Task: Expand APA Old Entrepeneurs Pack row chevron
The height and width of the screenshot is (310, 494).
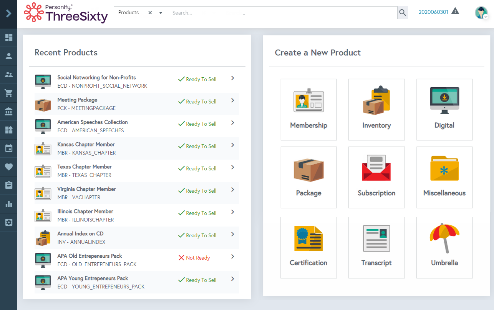Action: 232,257
